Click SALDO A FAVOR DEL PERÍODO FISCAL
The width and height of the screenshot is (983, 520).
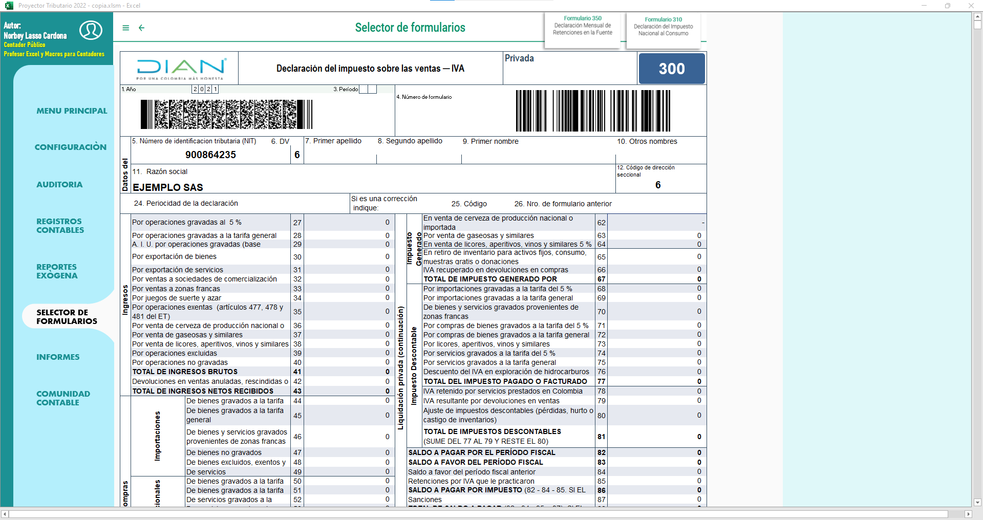click(x=475, y=463)
